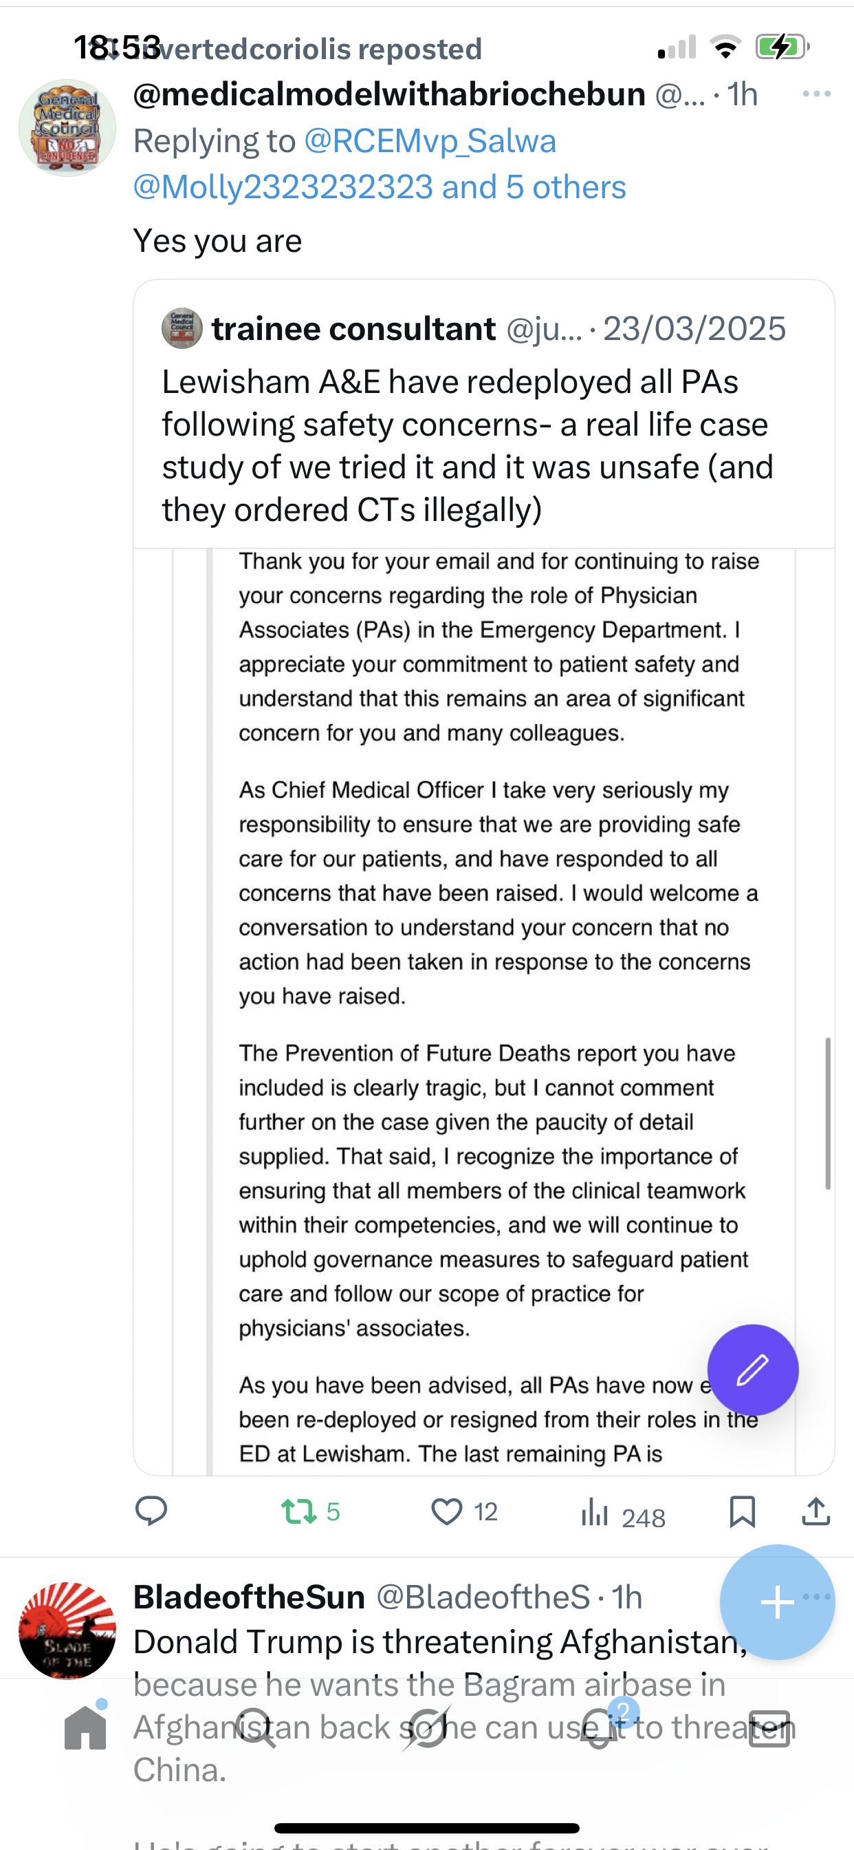Image resolution: width=854 pixels, height=1850 pixels.
Task: Open more options on first tweet
Action: tap(817, 94)
